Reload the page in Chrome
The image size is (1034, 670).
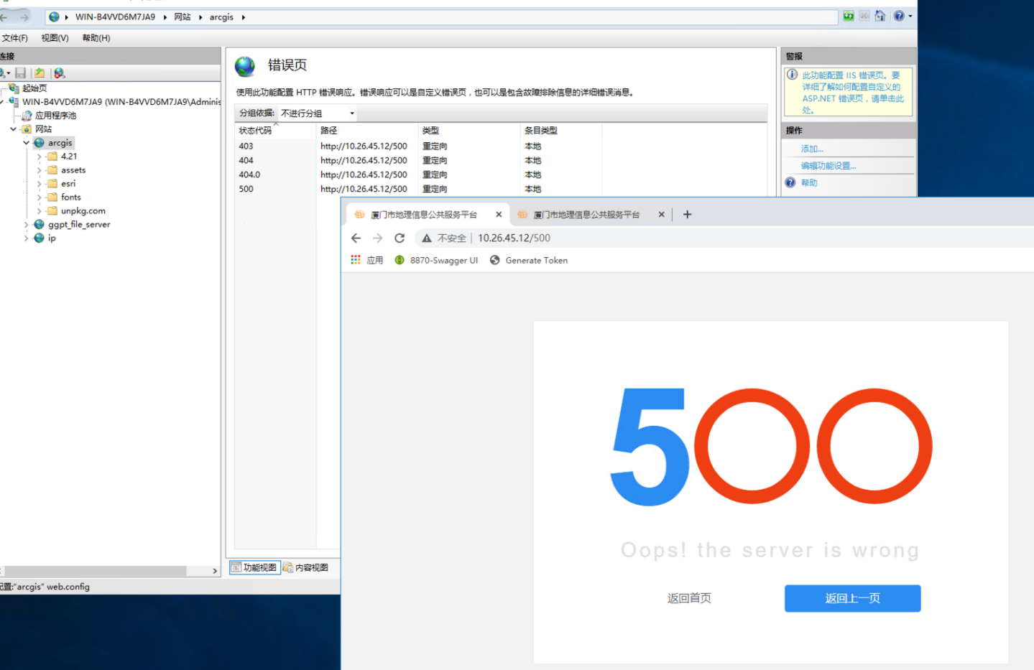400,238
